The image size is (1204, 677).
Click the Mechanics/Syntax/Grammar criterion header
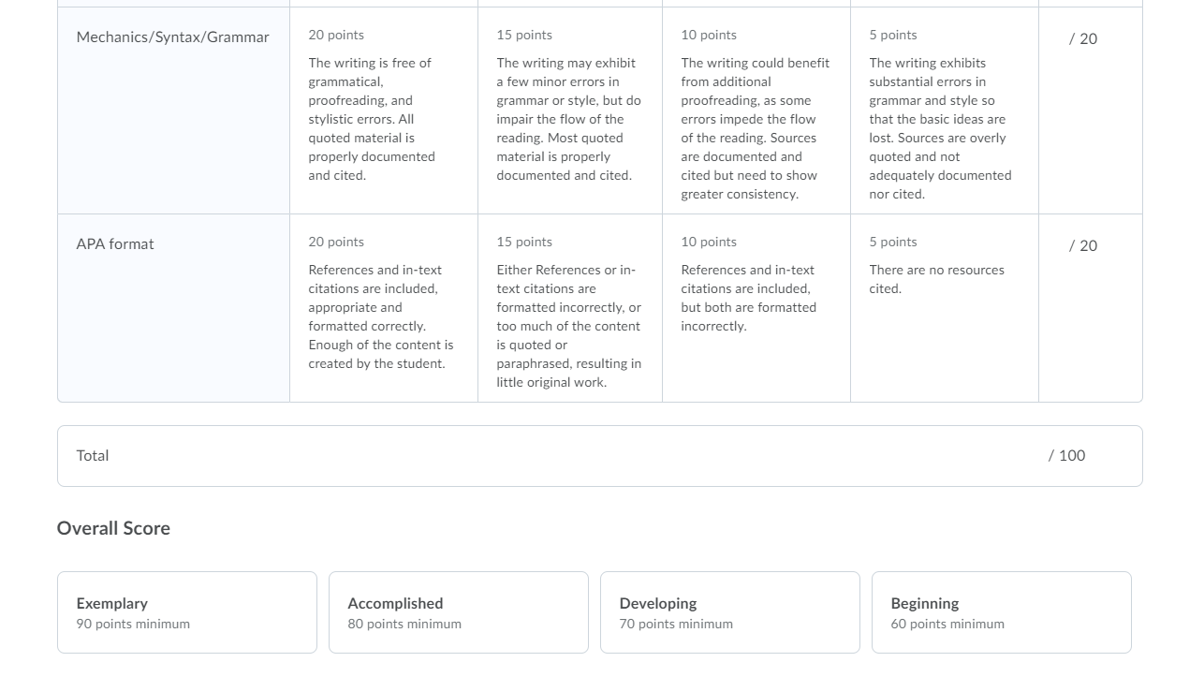(x=173, y=37)
